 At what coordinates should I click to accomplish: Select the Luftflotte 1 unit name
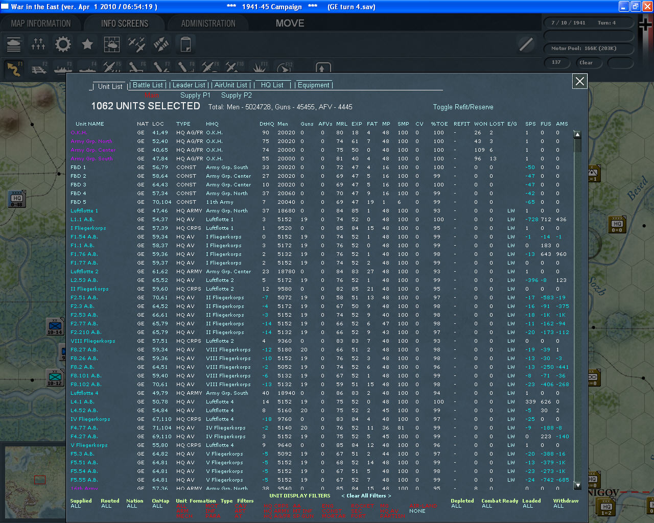pyautogui.click(x=84, y=211)
